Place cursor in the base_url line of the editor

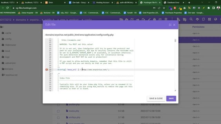114,70
